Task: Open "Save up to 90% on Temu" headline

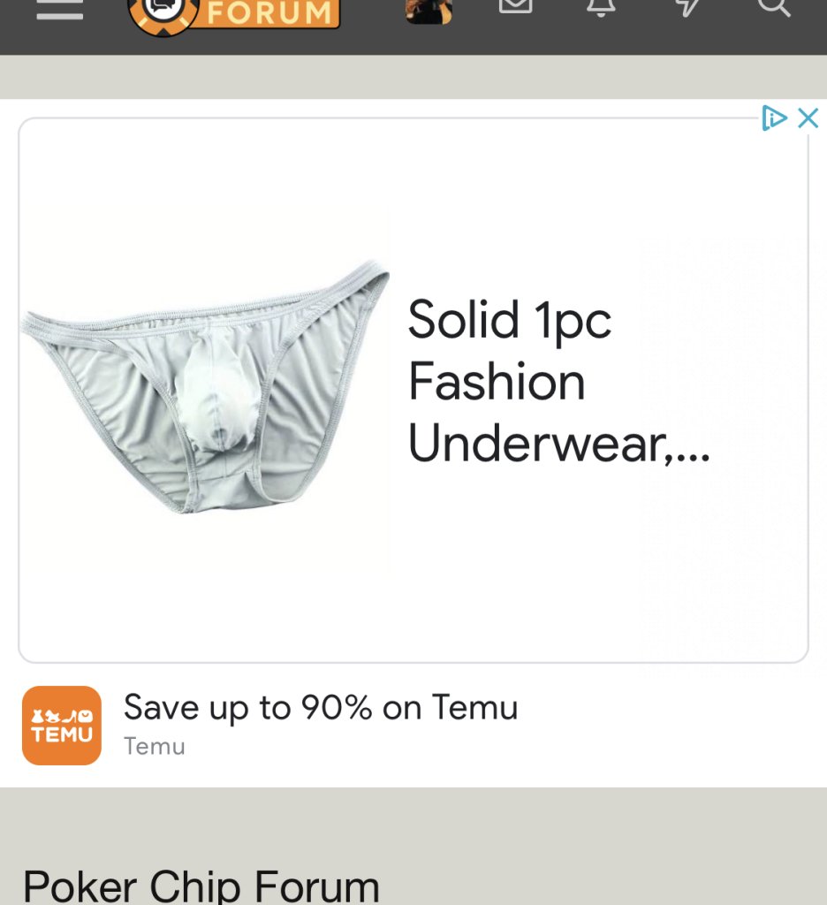Action: point(321,708)
